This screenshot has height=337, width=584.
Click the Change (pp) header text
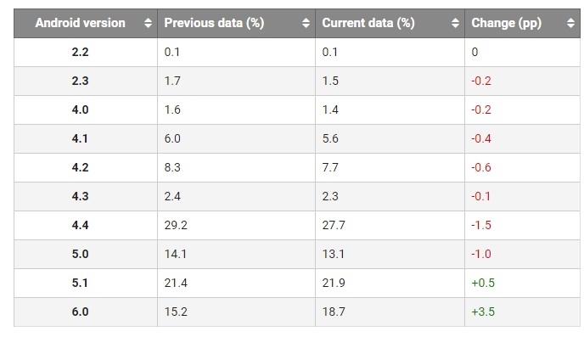point(507,23)
